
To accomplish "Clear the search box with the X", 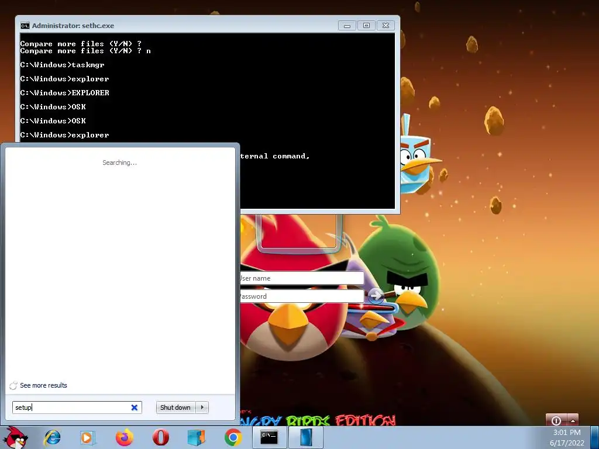I will (x=134, y=407).
